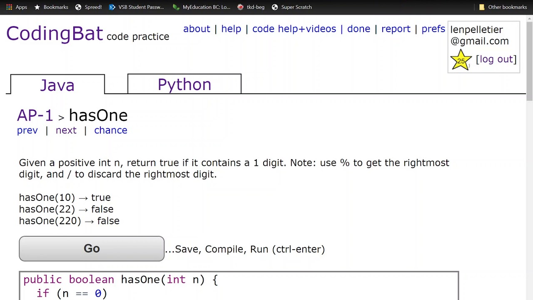Click the log out link
Viewport: 533px width, 300px height.
tap(496, 59)
